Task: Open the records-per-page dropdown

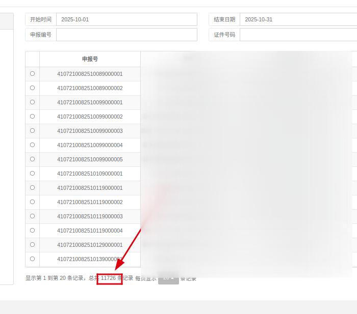Action: click(168, 278)
